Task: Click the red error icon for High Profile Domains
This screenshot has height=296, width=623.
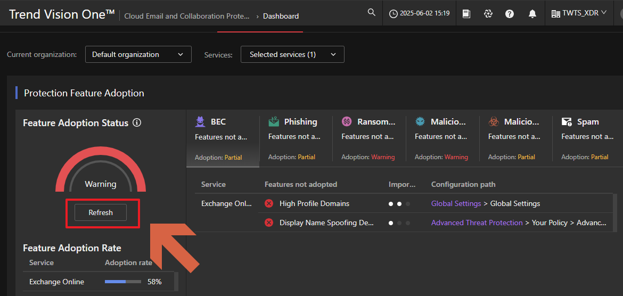Action: pyautogui.click(x=269, y=203)
